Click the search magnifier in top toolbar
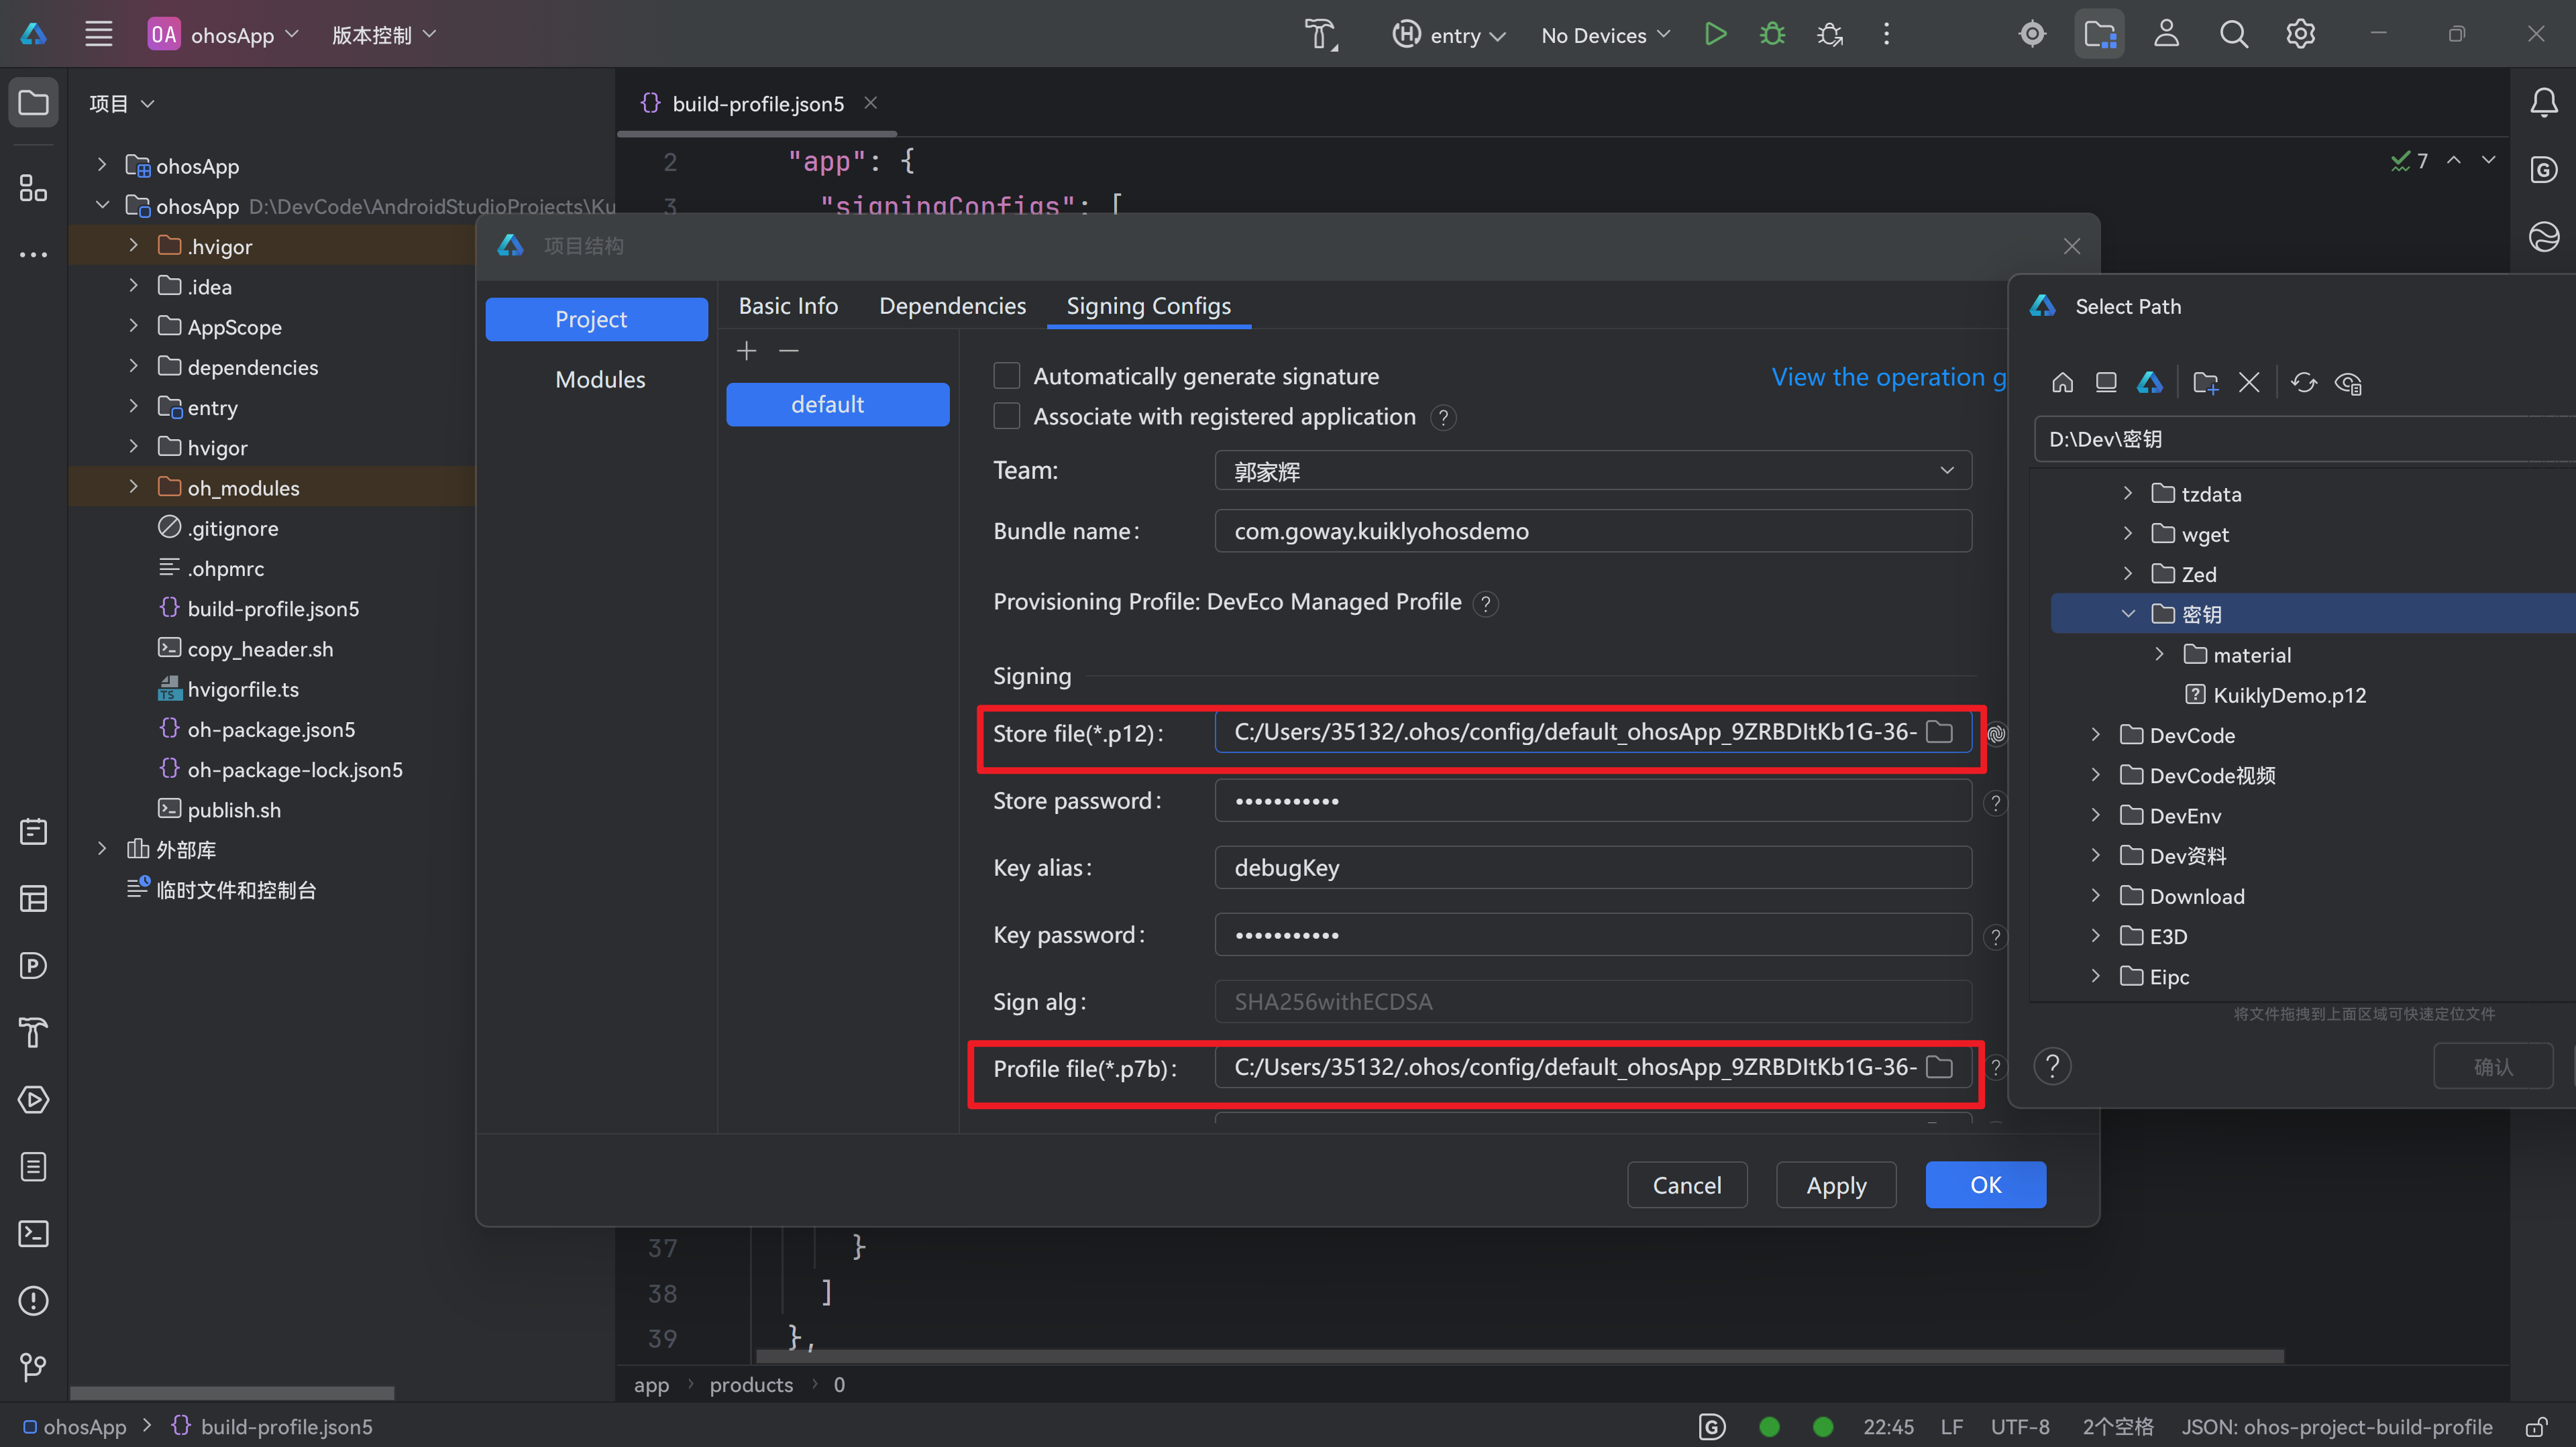 point(2233,35)
